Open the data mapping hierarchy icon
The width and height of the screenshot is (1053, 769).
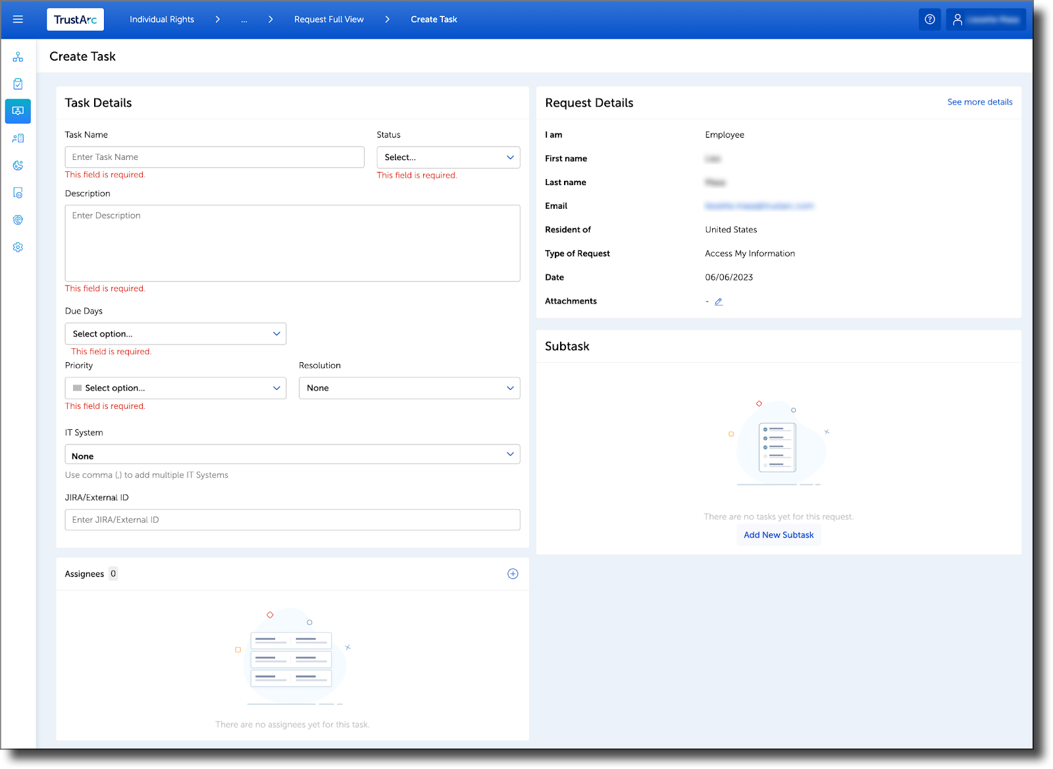18,57
